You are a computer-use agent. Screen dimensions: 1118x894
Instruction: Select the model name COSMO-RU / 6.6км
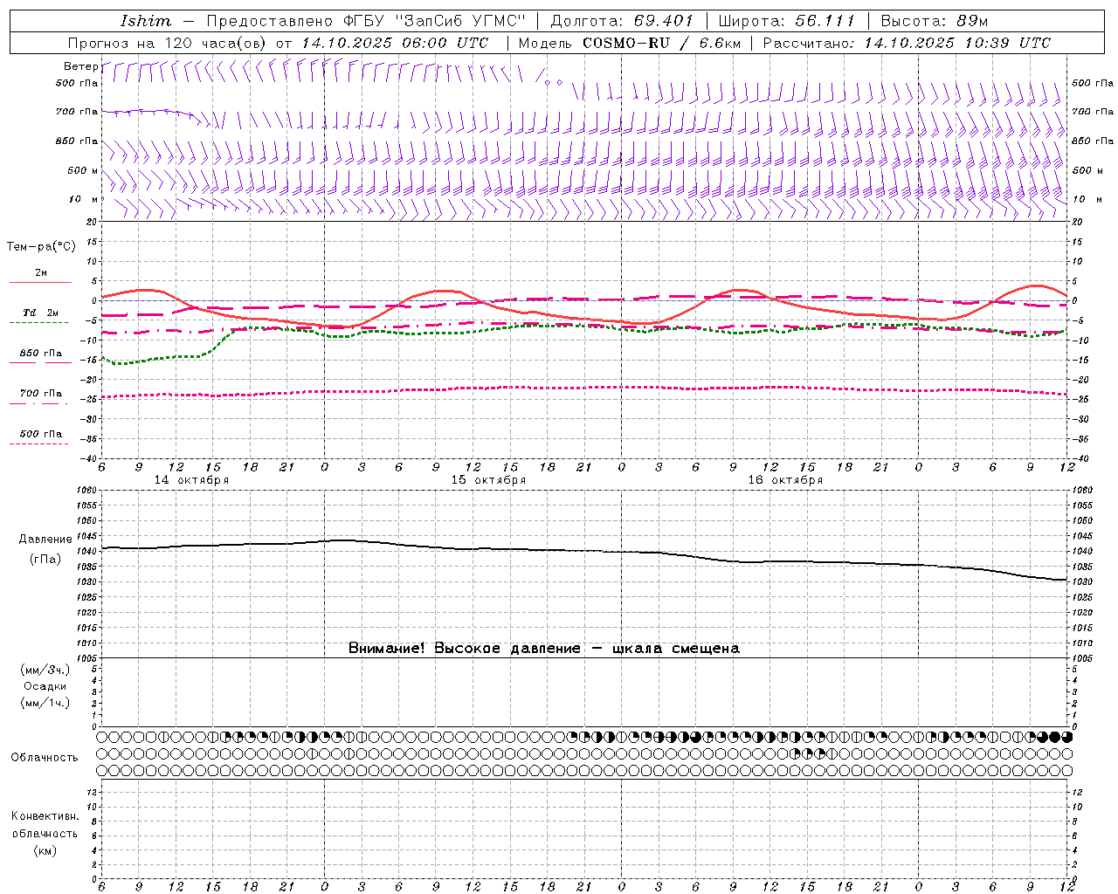click(661, 43)
